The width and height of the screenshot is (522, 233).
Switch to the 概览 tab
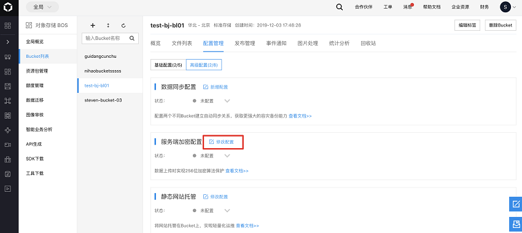click(155, 43)
